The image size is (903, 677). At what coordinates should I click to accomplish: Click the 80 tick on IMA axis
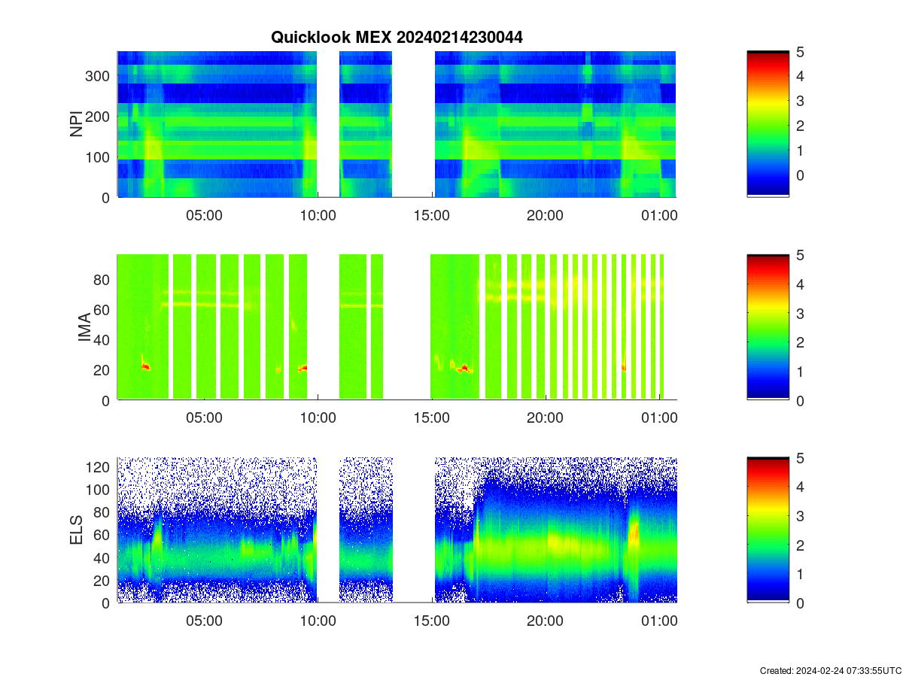(x=102, y=279)
